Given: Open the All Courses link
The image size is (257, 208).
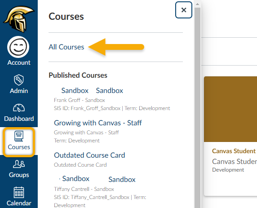Looking at the screenshot, I should click(66, 47).
